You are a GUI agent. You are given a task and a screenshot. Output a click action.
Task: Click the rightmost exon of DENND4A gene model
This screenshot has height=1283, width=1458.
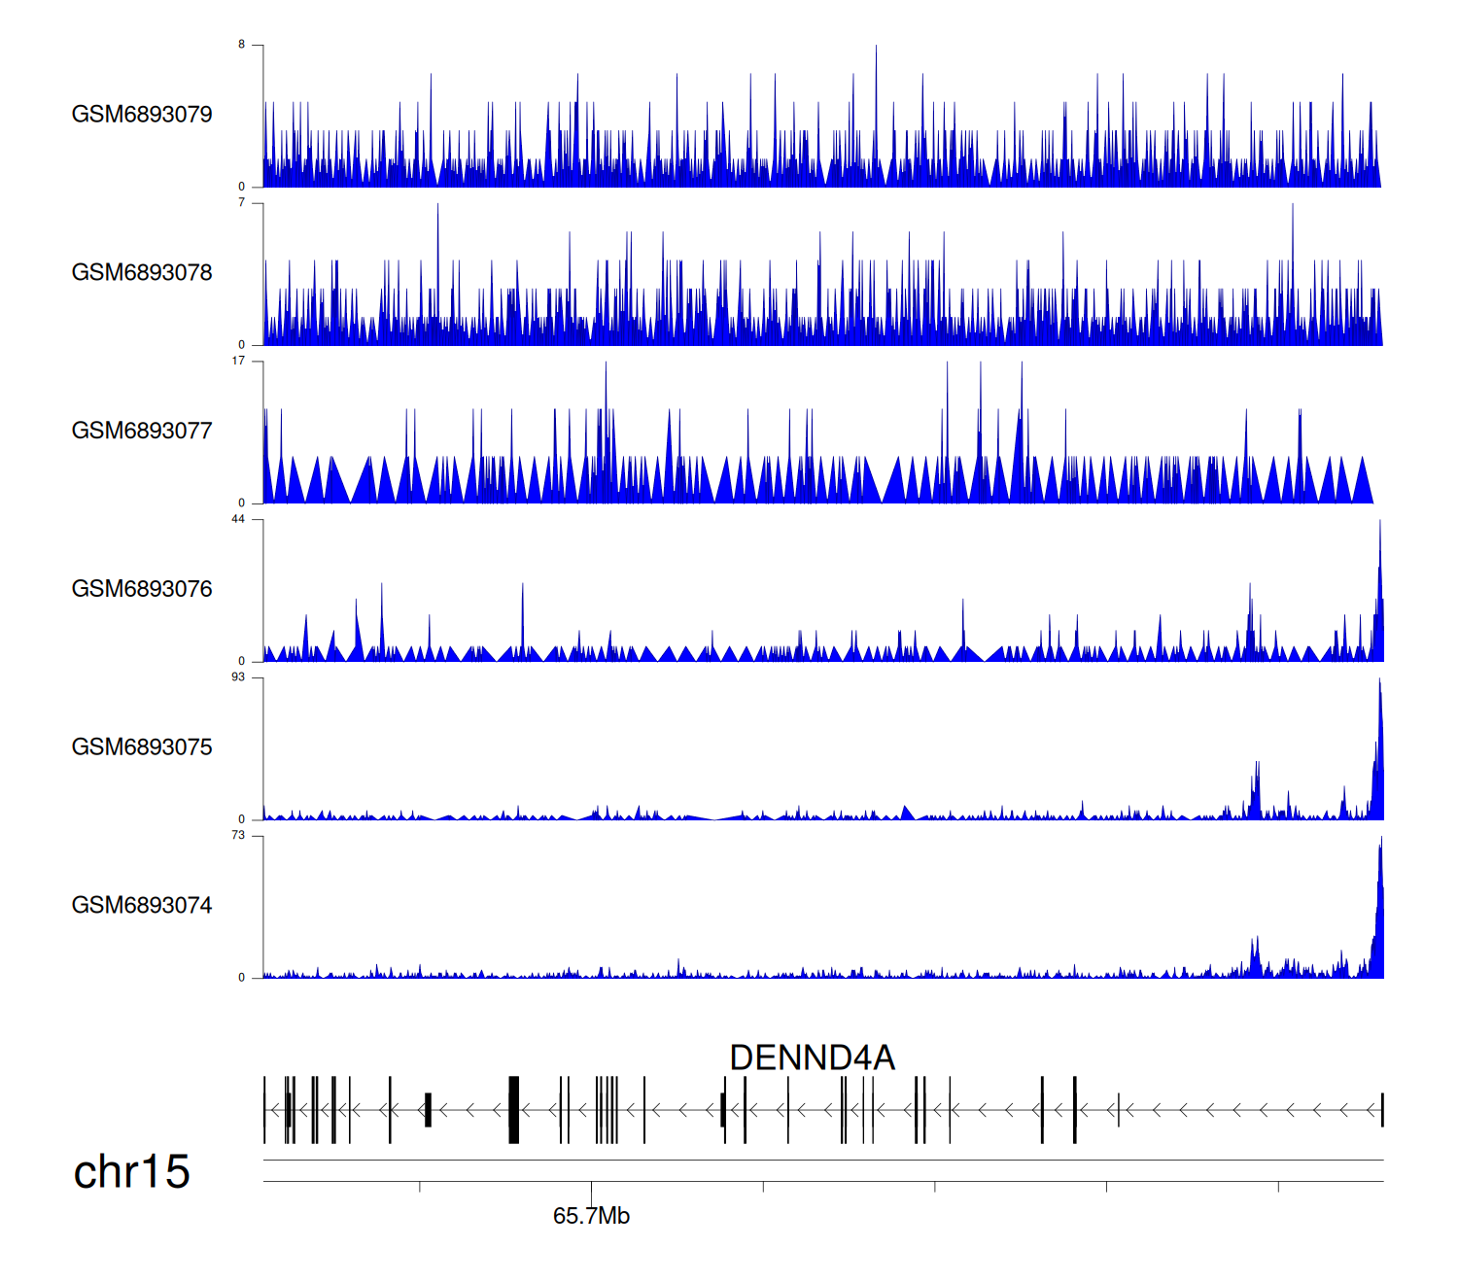pos(1382,1110)
